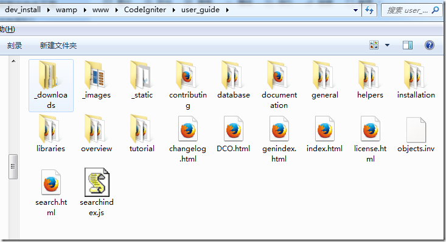Go to dev_install in breadcrumb
Screen dimensions: 446x242
tap(23, 10)
